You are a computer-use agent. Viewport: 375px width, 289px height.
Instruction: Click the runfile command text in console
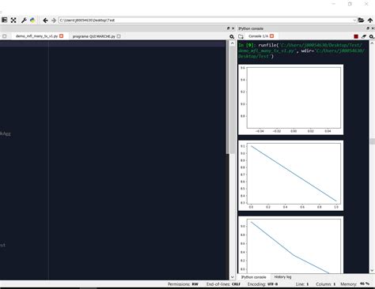301,51
